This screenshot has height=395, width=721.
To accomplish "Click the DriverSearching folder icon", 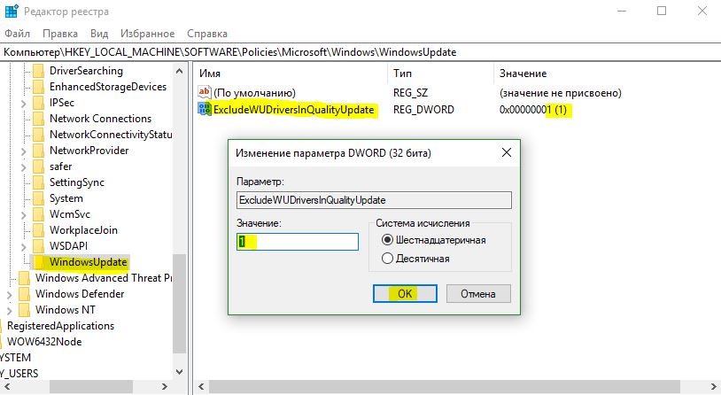I will click(39, 71).
